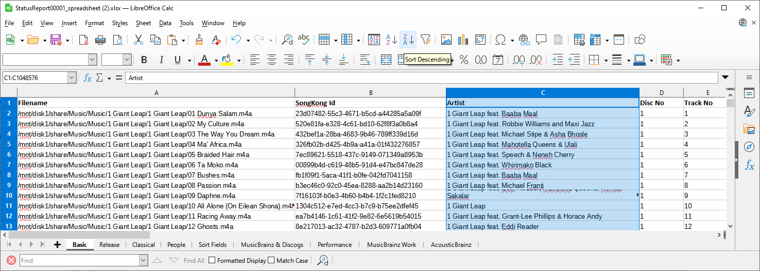Click the Merge and Center Cells icon
760x271 pixels.
[386, 60]
